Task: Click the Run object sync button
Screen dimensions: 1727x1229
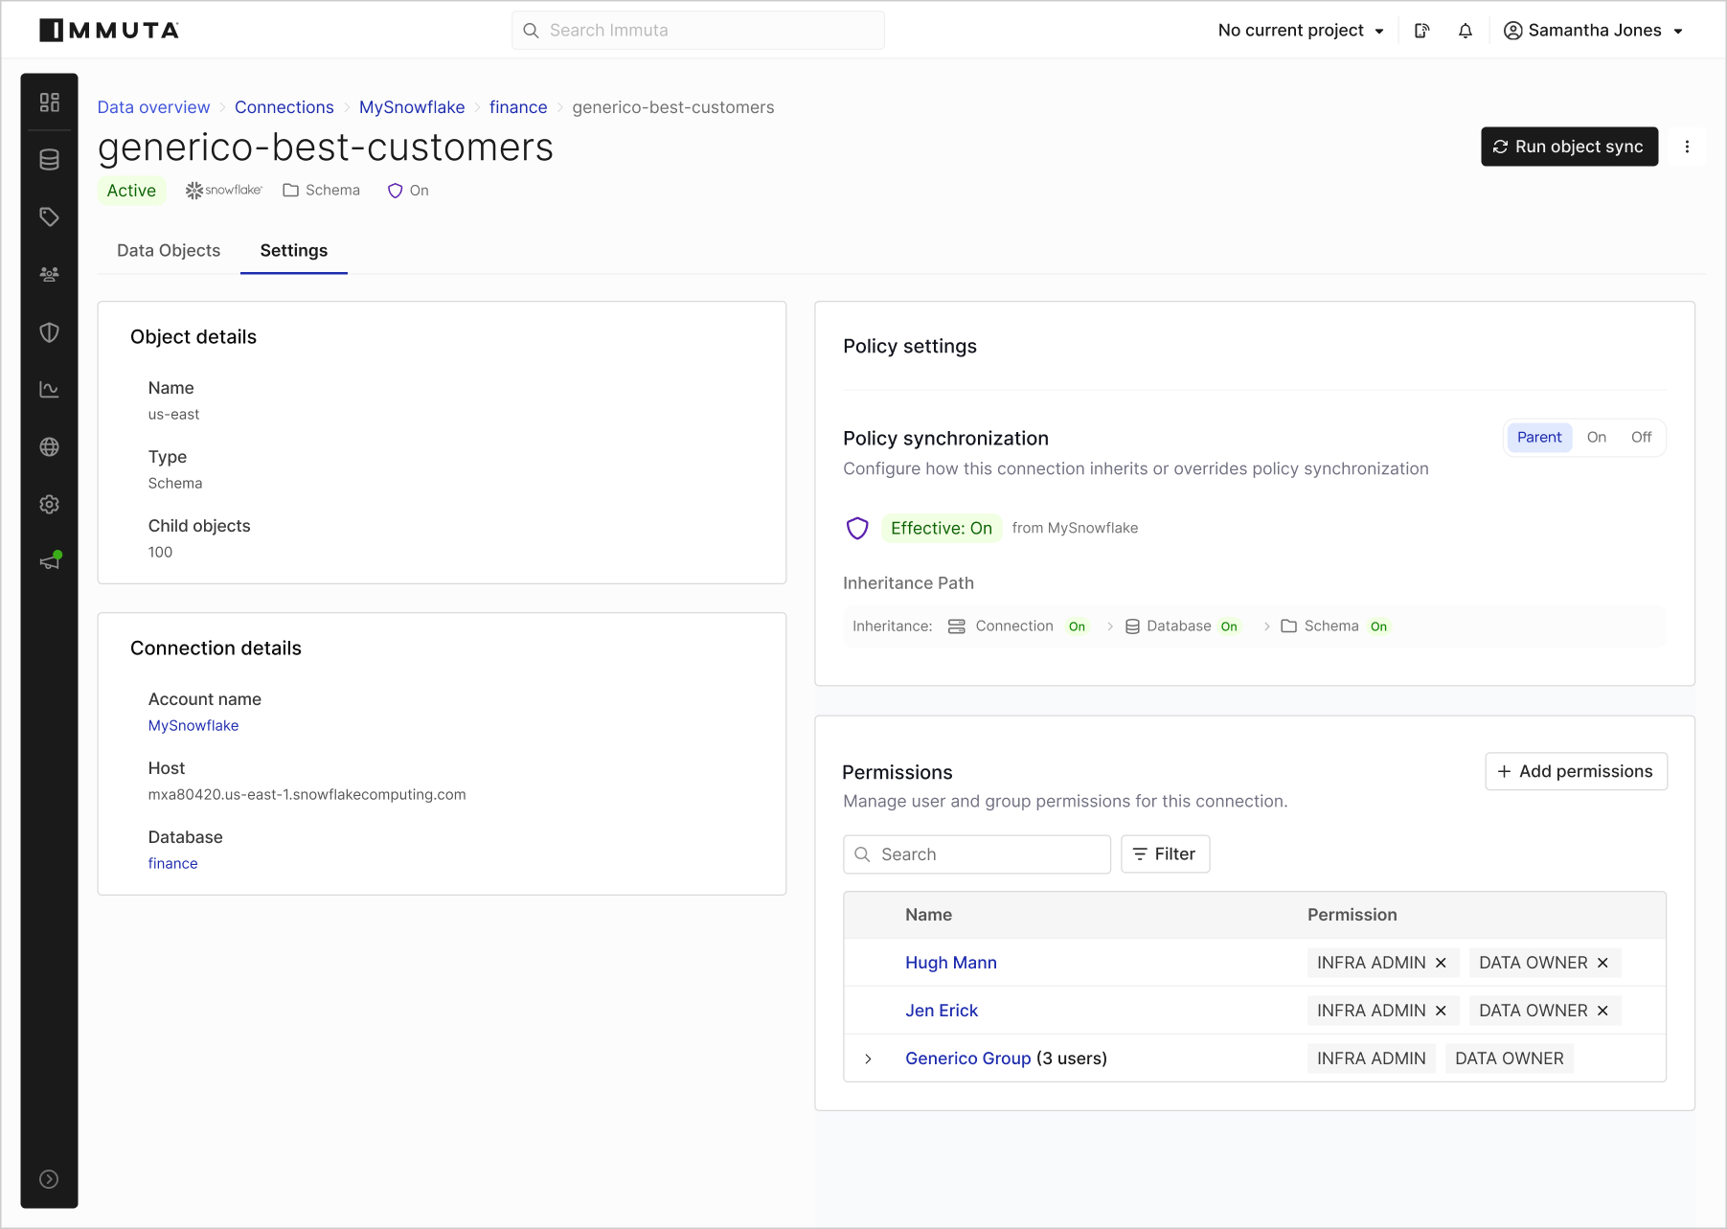Action: click(1568, 147)
